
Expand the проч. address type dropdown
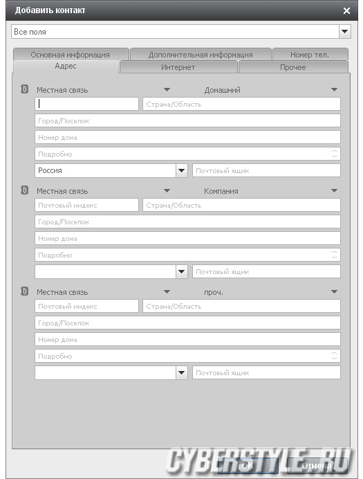[x=335, y=291]
